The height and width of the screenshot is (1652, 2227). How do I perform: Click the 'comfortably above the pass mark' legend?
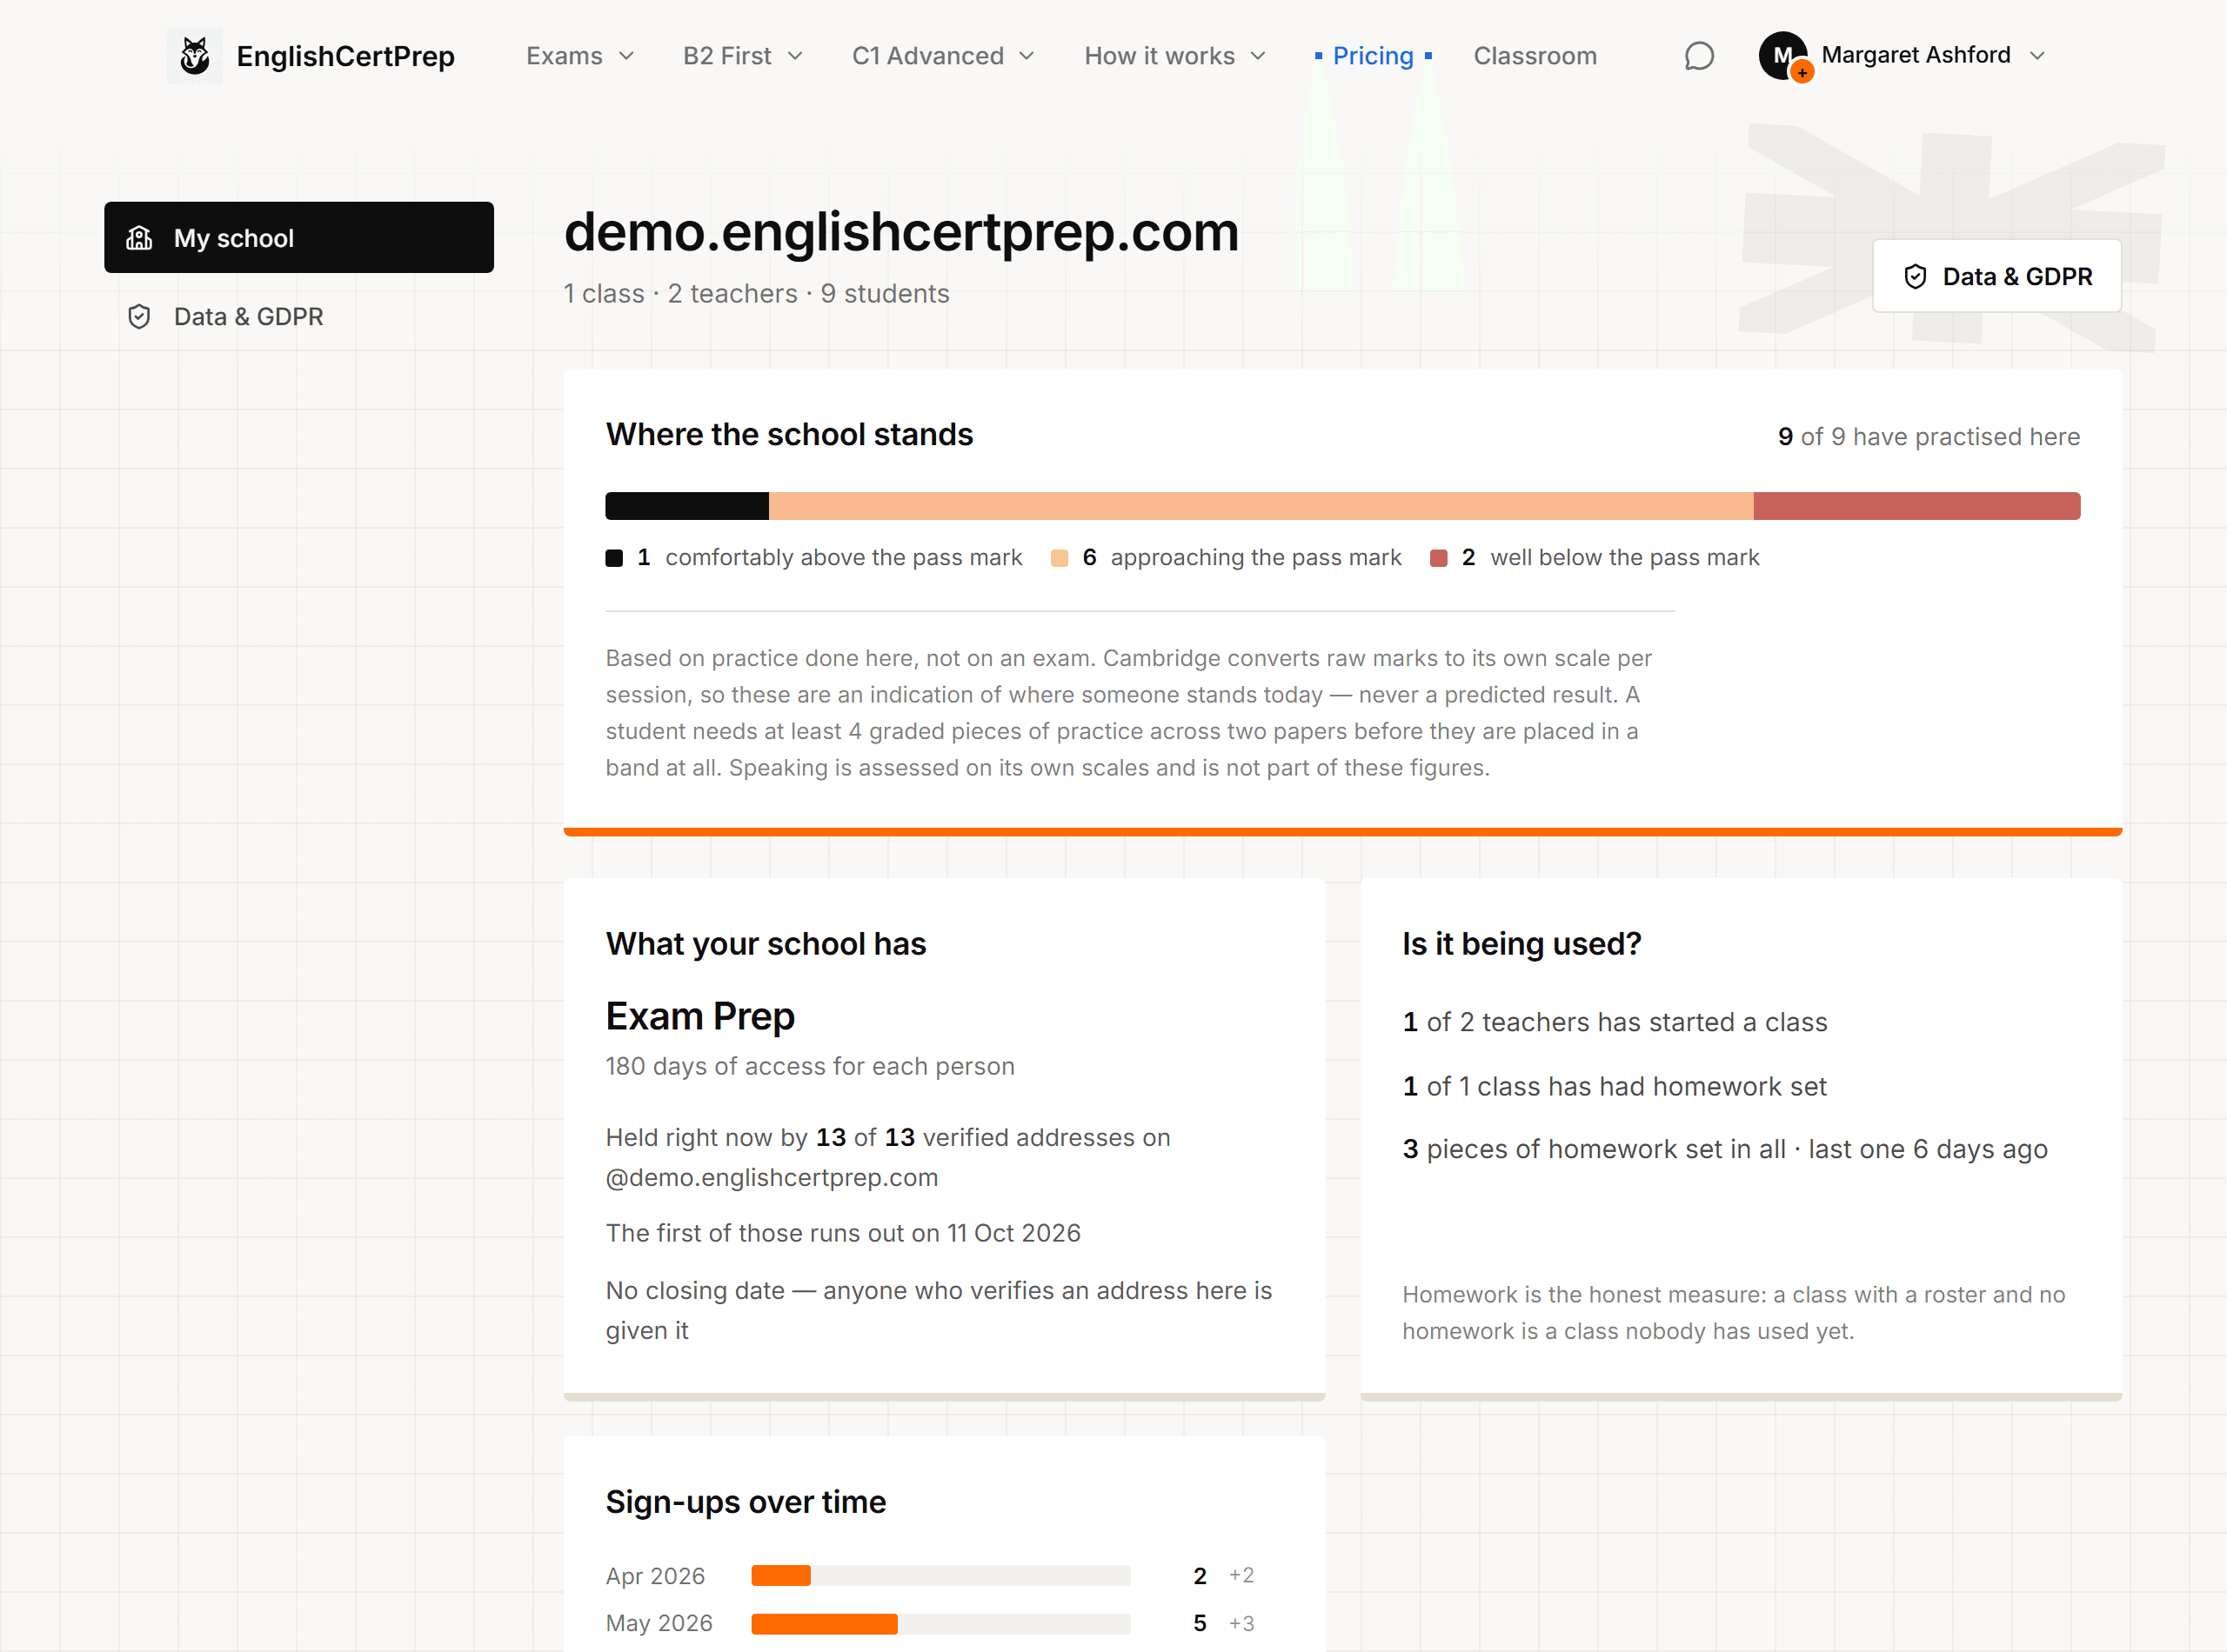click(x=814, y=558)
